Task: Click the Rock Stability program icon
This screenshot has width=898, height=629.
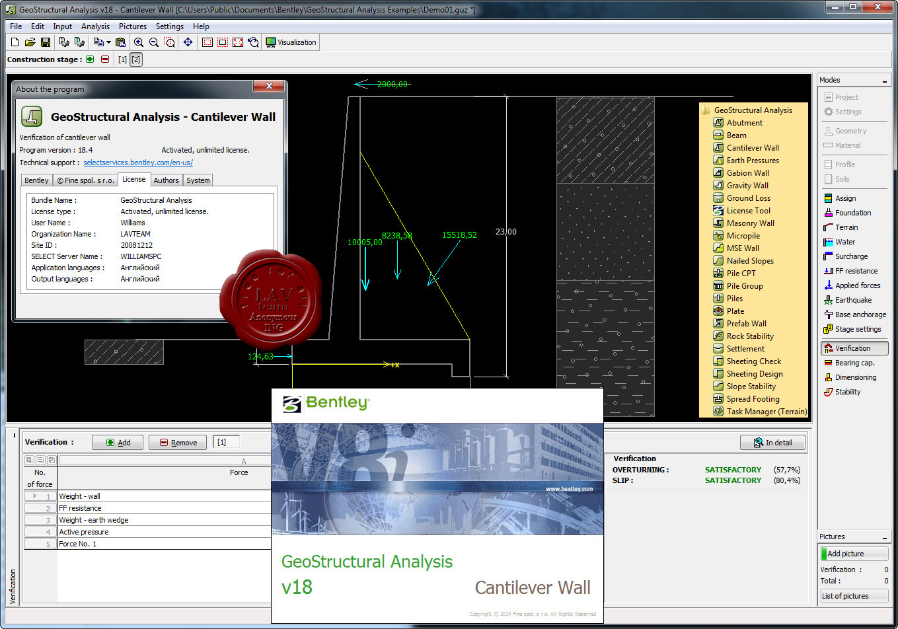Action: 718,336
